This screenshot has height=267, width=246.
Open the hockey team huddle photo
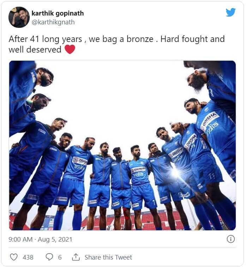coord(122,145)
